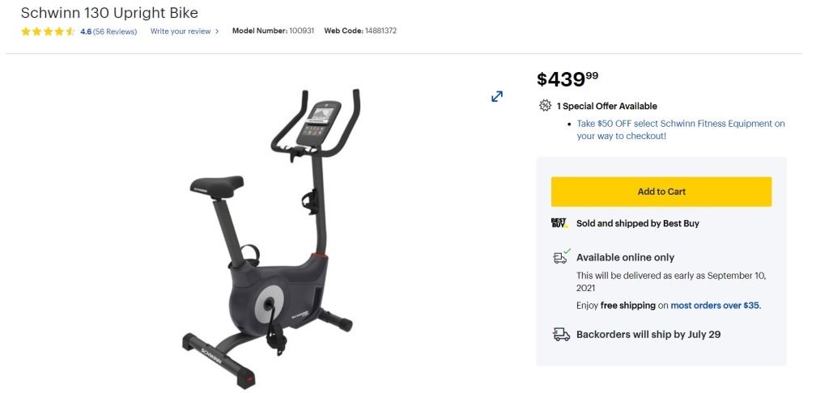Click the 1 Special Offer Available text
Screen dimensions: 829x393
(x=606, y=106)
